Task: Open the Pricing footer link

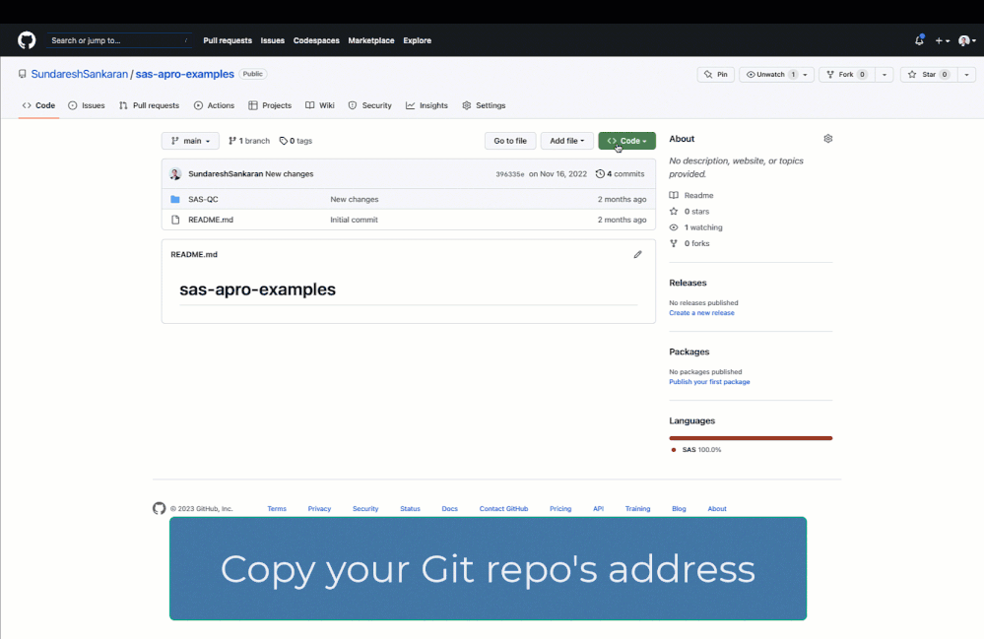Action: (x=560, y=509)
